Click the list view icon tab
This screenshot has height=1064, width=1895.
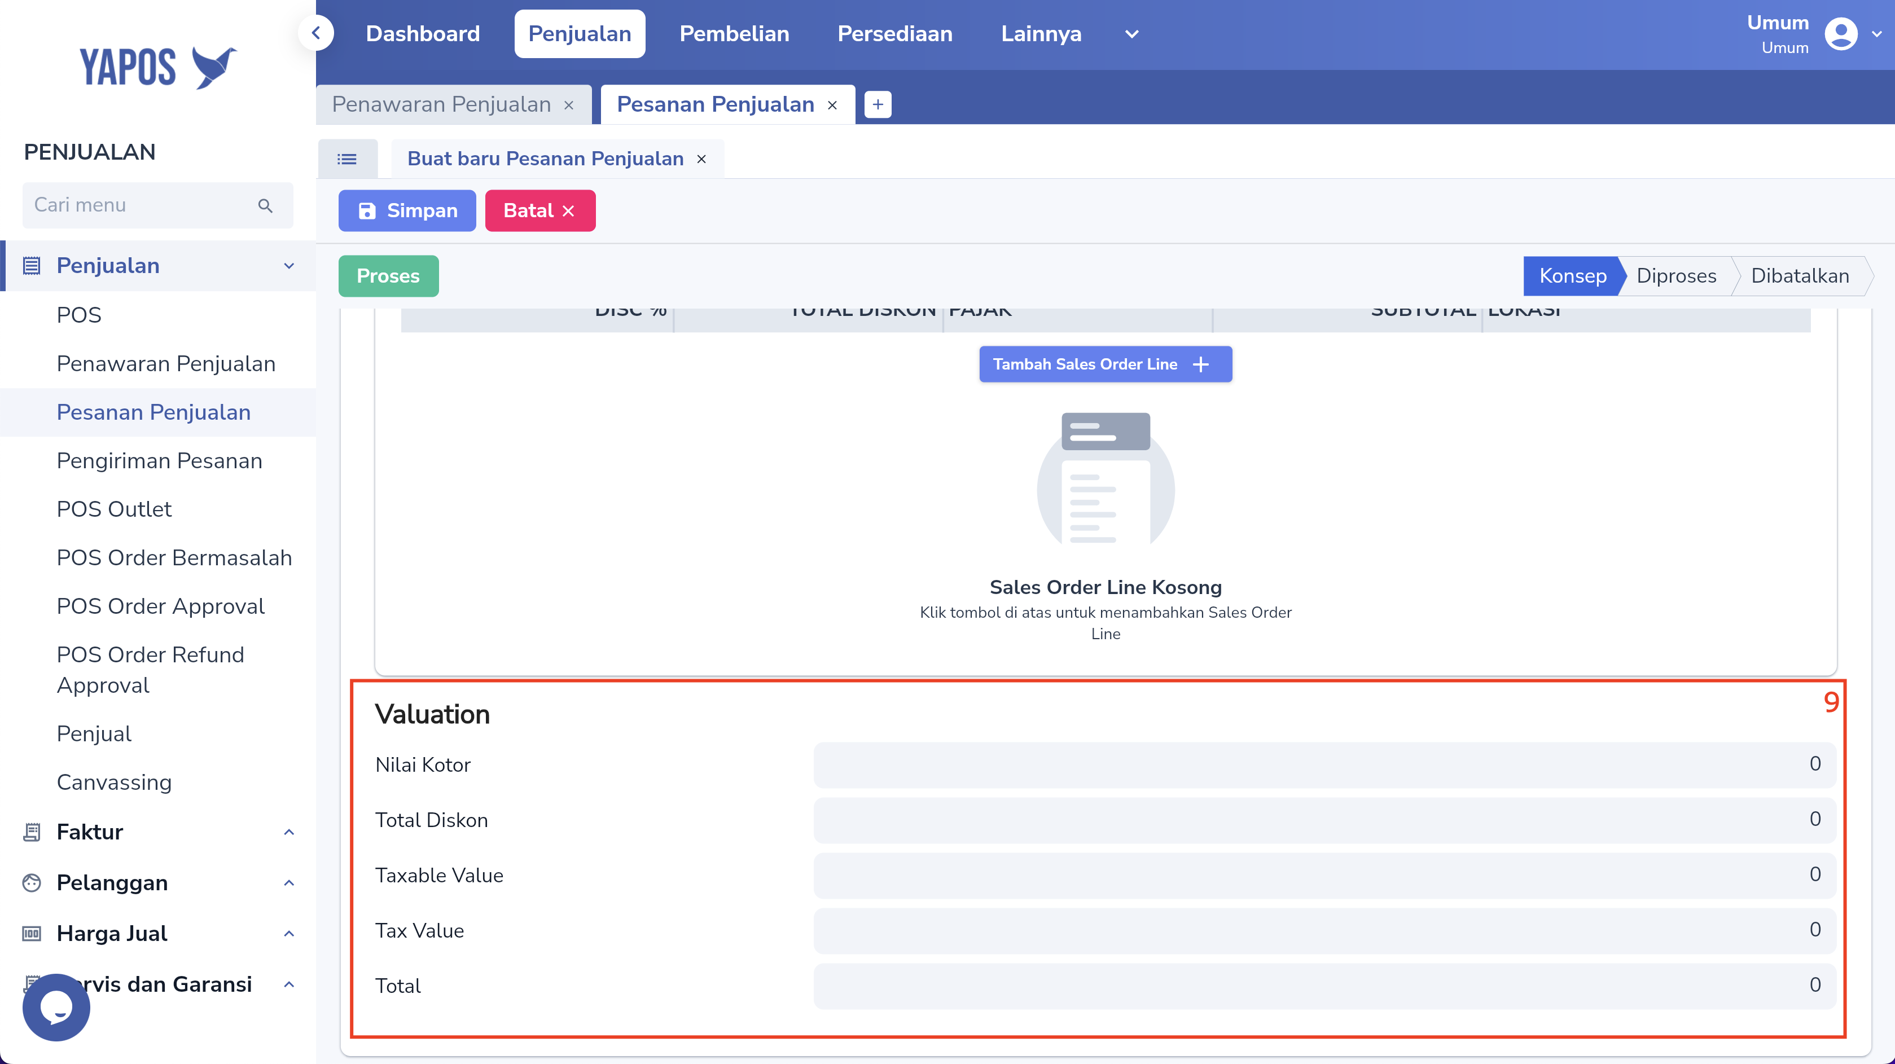tap(347, 159)
